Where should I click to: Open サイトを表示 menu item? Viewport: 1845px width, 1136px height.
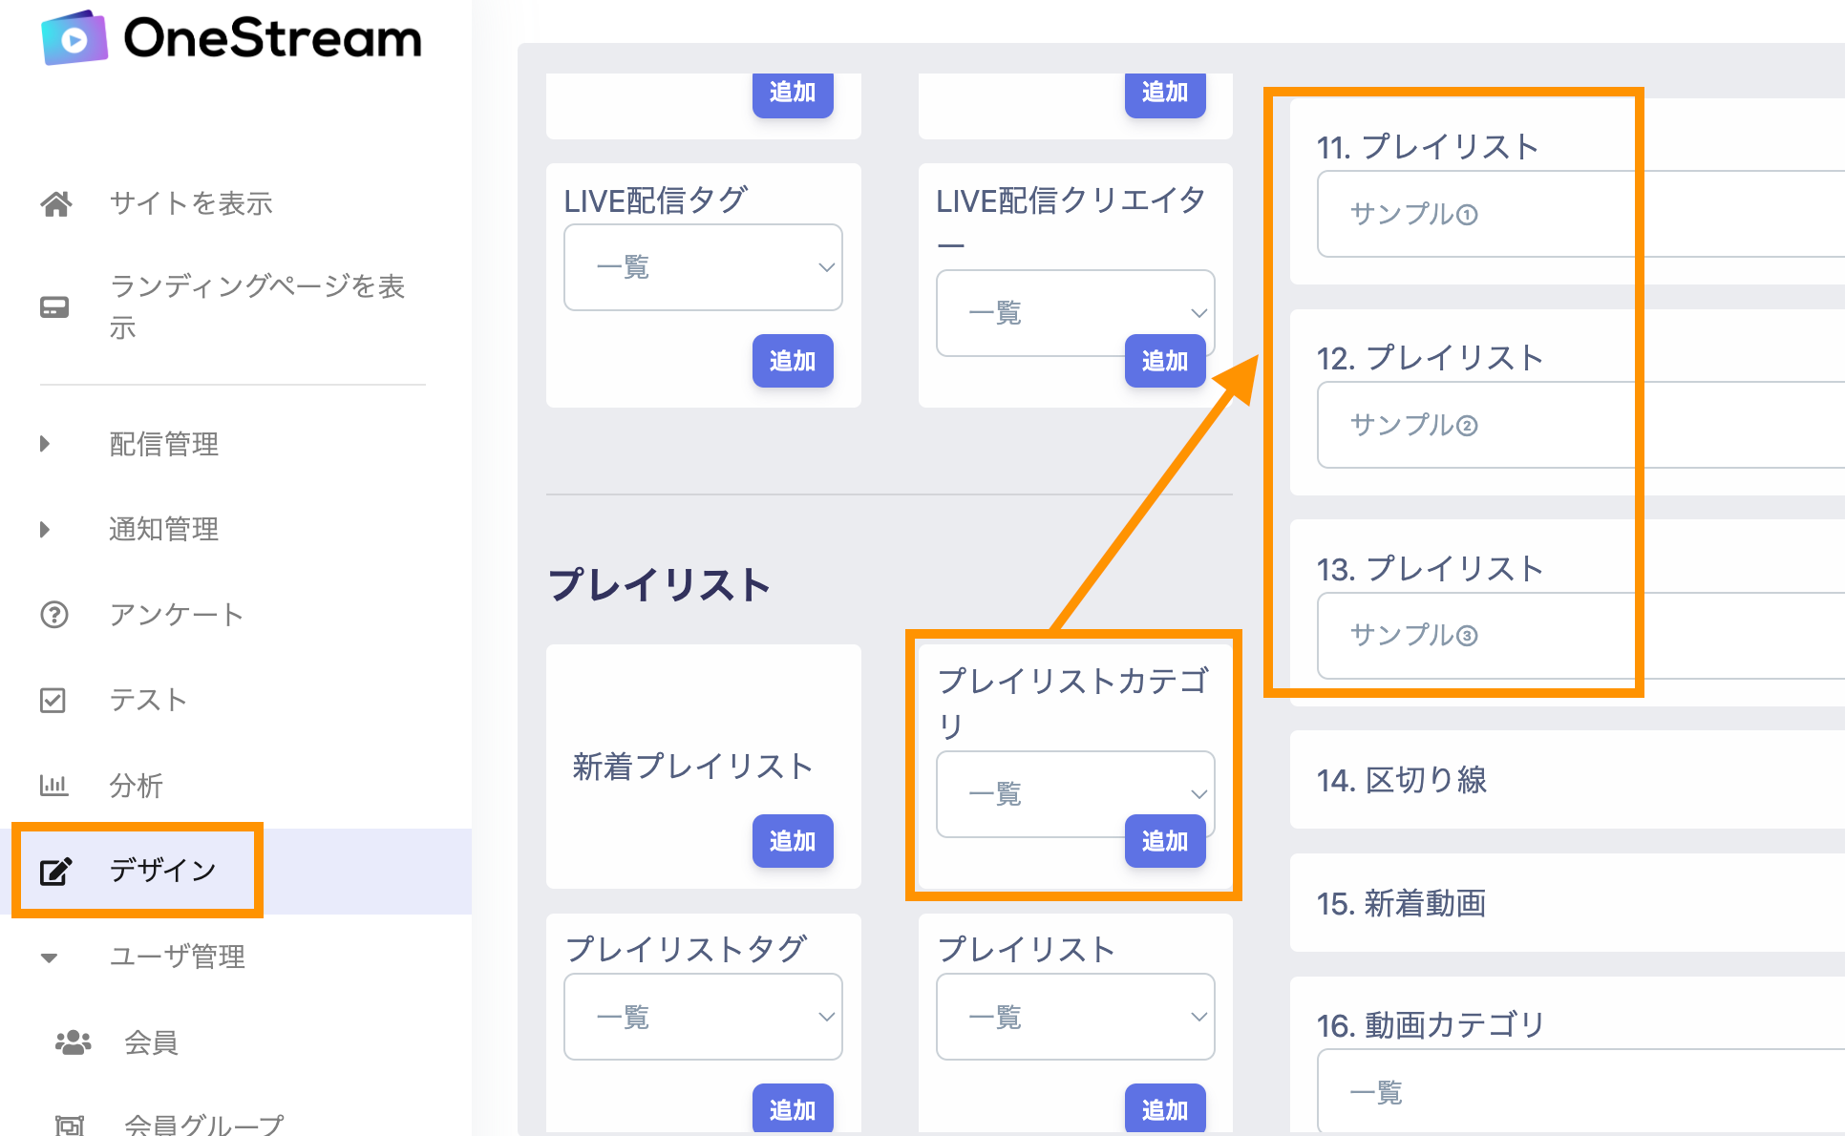click(191, 203)
